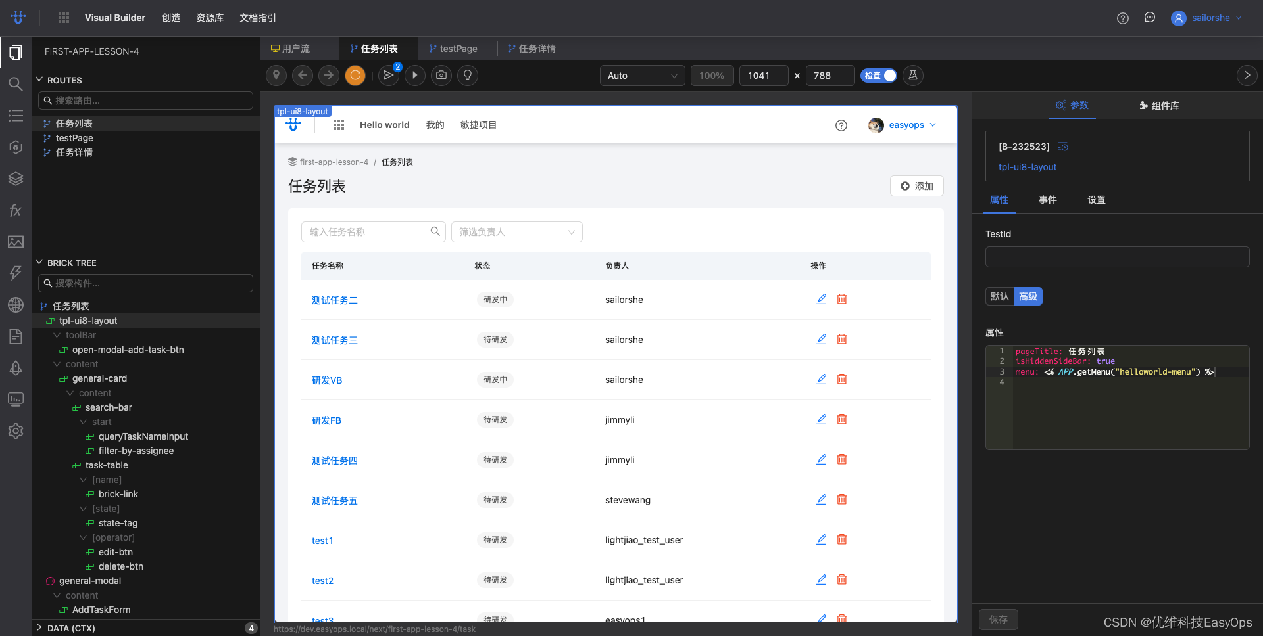Take a screenshot with the camera icon
The width and height of the screenshot is (1263, 636).
tap(441, 75)
